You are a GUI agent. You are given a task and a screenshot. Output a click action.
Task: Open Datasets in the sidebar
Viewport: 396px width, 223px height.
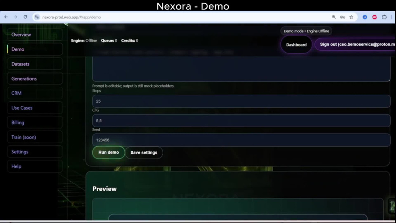[35, 64]
